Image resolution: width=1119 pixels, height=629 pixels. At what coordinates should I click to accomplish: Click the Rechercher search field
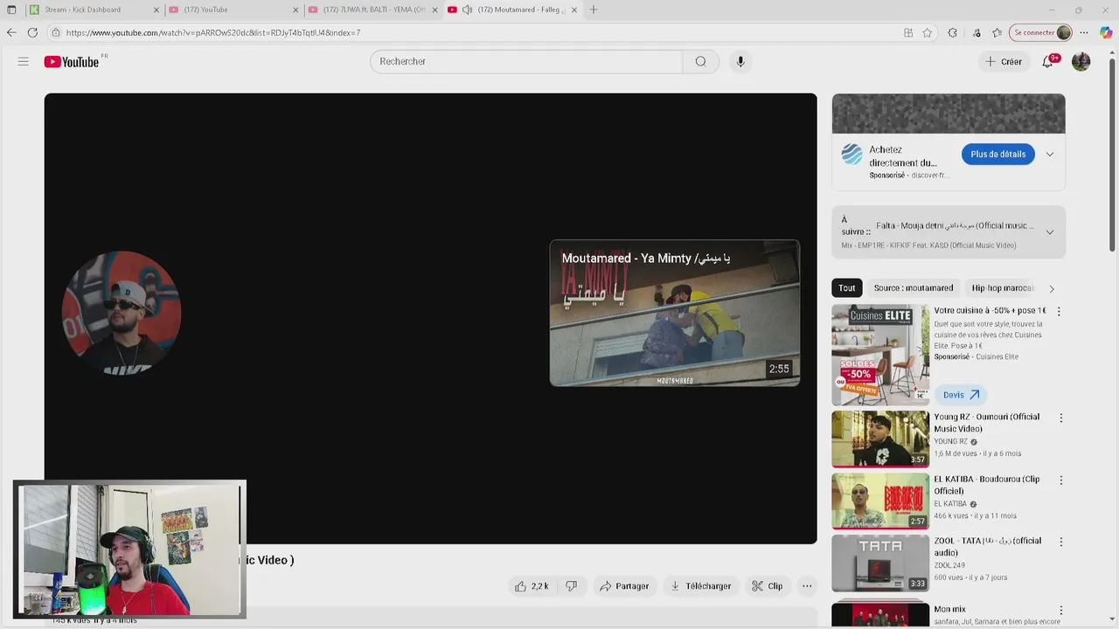[x=526, y=61]
